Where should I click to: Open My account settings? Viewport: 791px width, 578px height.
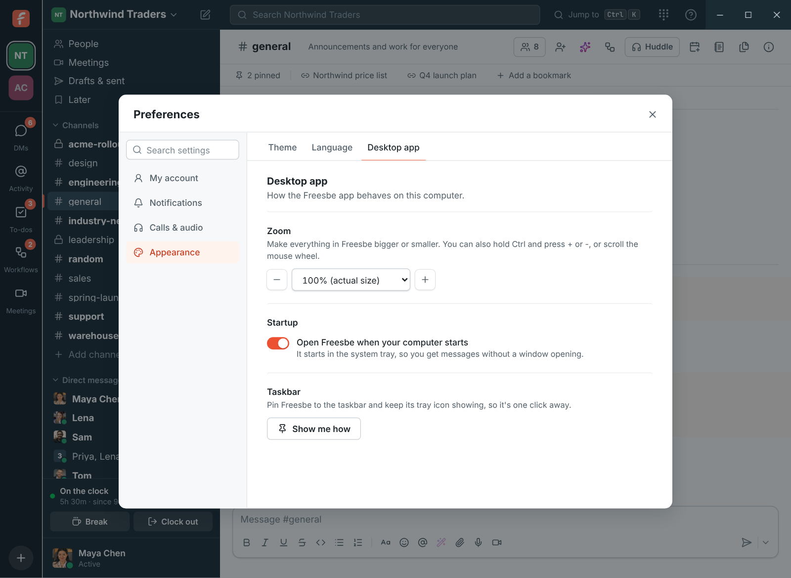[x=182, y=178]
